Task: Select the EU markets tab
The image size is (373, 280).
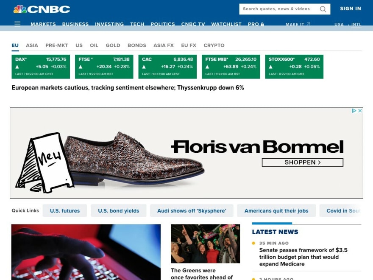Action: point(15,45)
